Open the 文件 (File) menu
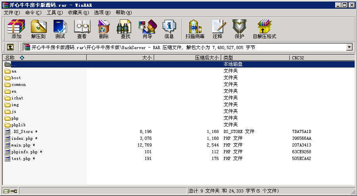 pos(12,13)
